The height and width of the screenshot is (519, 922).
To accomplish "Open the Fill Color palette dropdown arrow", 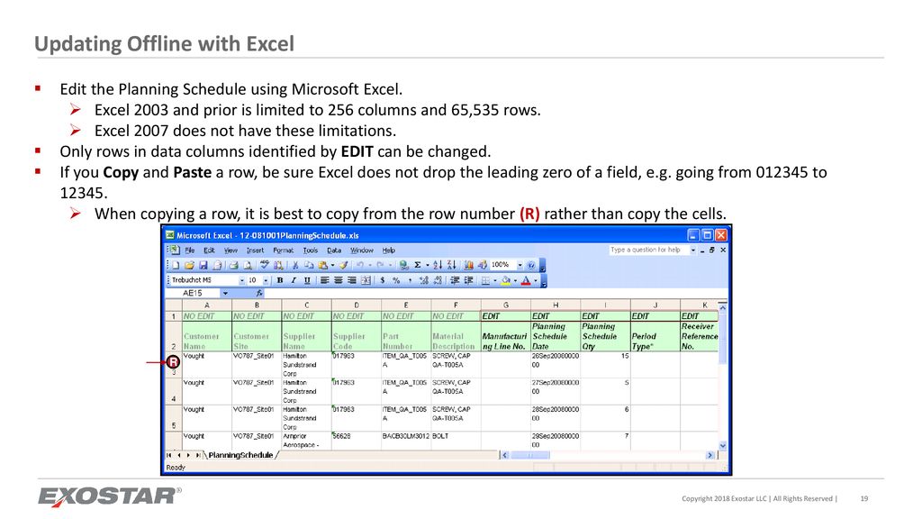I will pyautogui.click(x=516, y=281).
